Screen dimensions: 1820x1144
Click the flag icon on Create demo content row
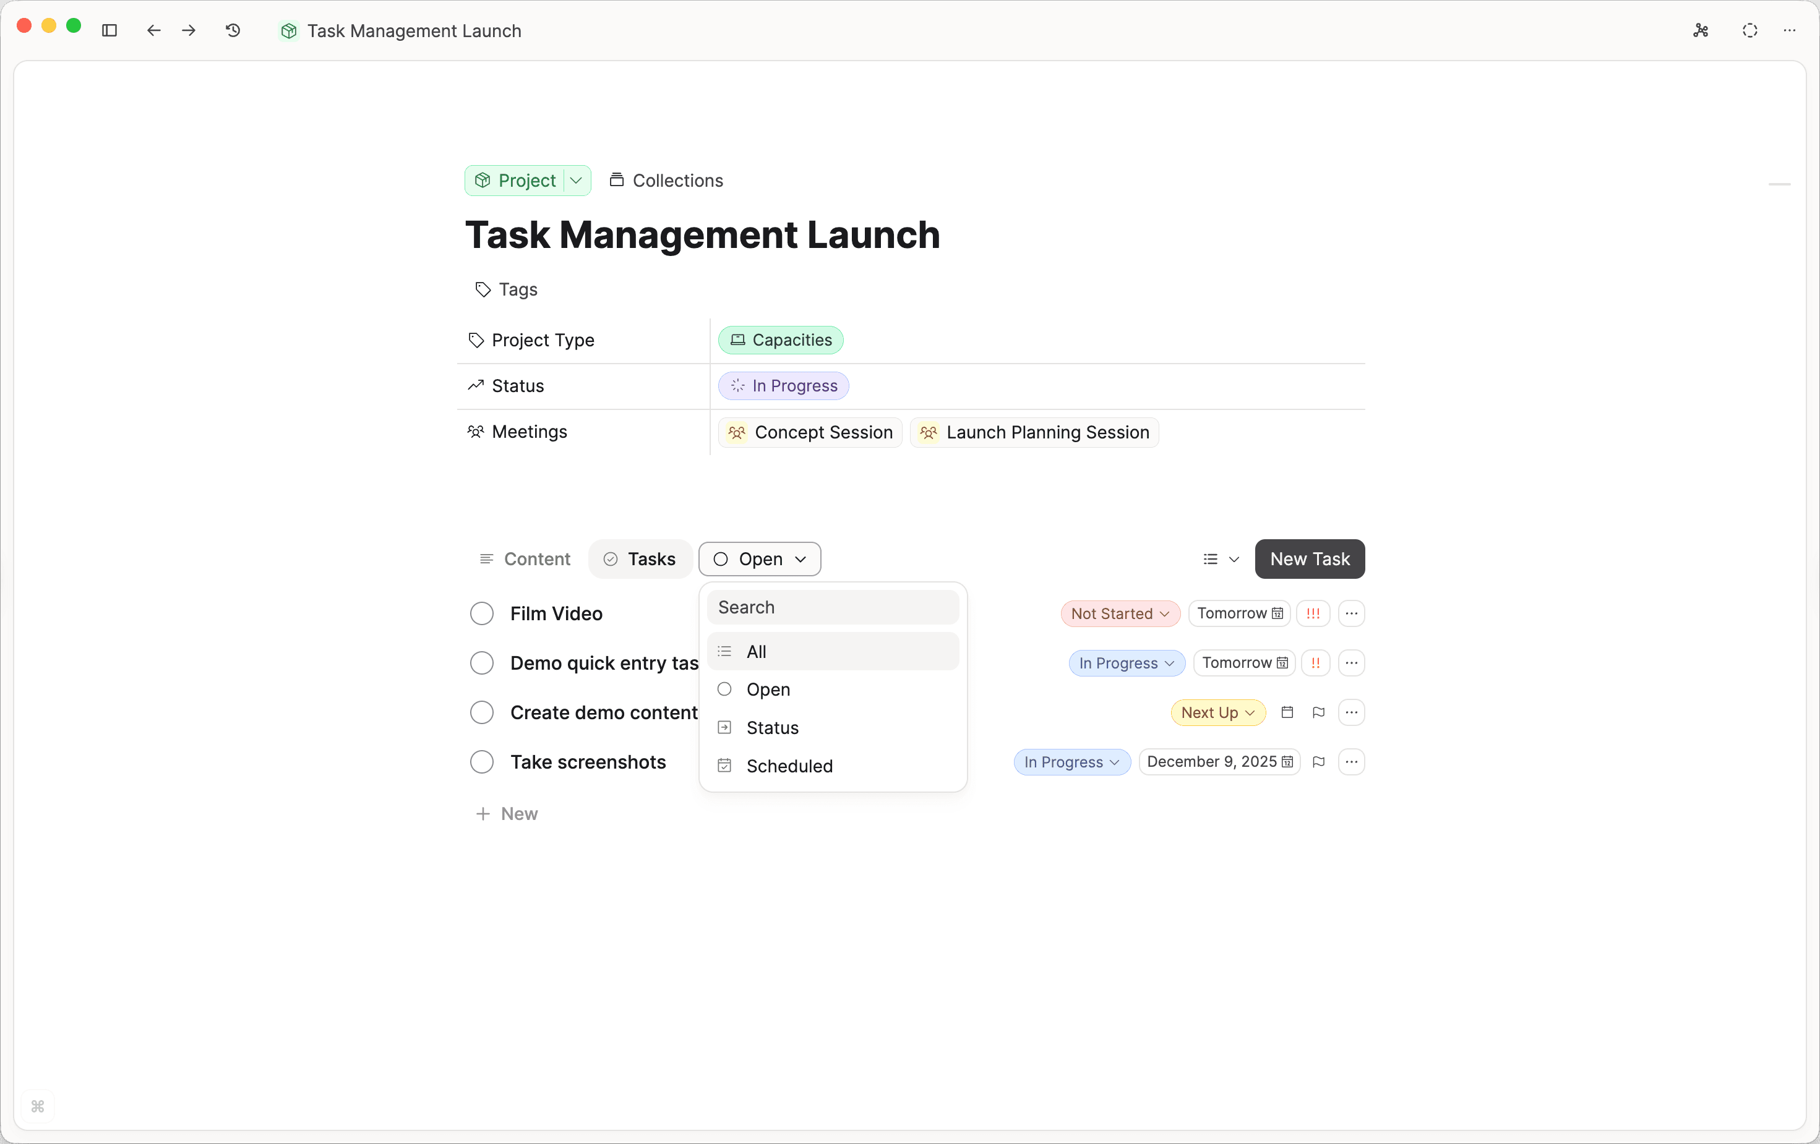1319,712
